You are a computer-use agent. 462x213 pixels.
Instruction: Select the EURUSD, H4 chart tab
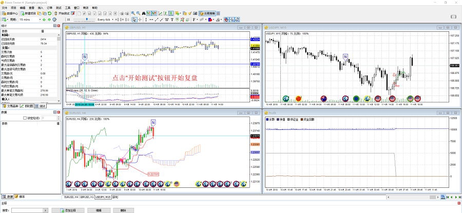(71, 197)
